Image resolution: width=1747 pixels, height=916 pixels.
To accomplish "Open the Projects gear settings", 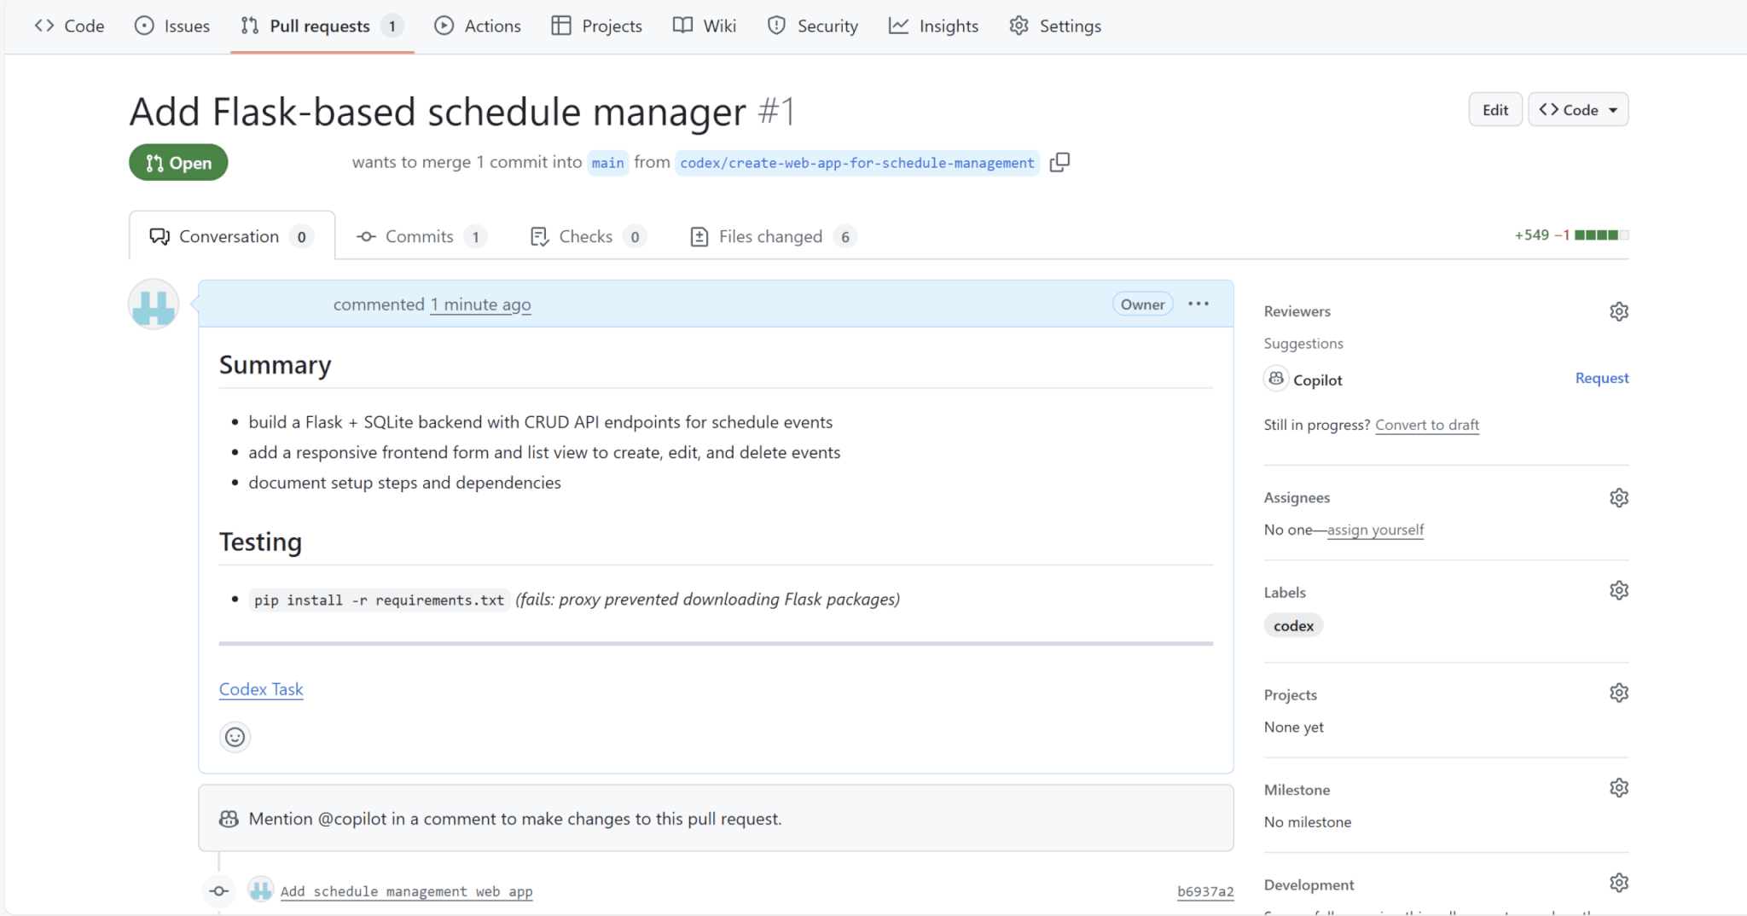I will [x=1618, y=693].
